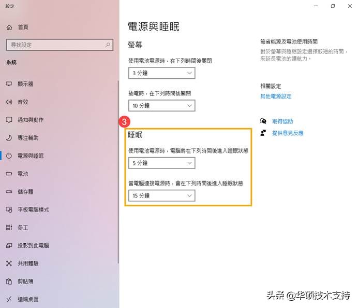Screen dimensions: 358x308
Task: Click the 儲存體 storage drive icon
Action: 9,191
